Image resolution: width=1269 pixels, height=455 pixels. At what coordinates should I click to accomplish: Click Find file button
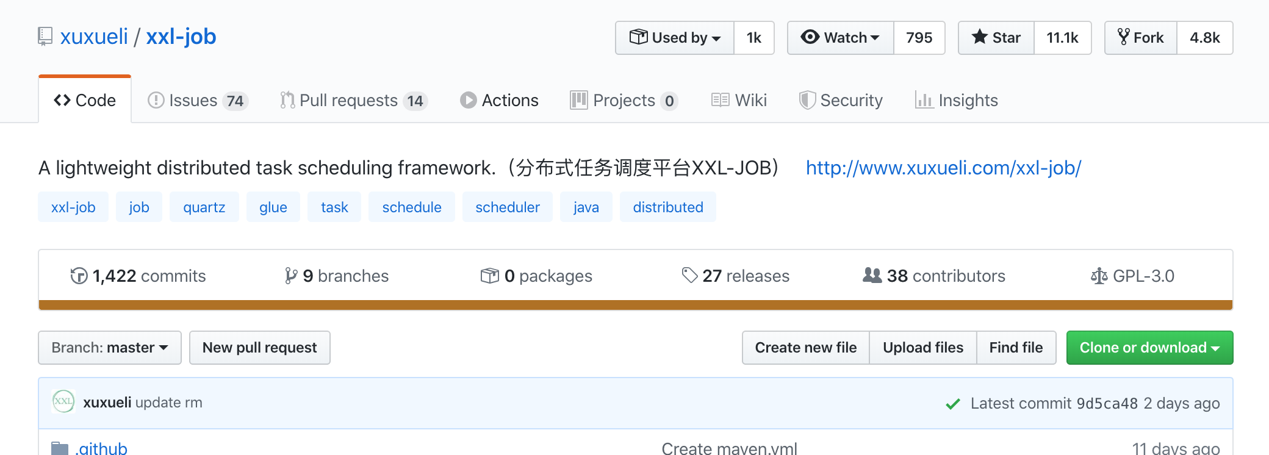click(x=1016, y=348)
